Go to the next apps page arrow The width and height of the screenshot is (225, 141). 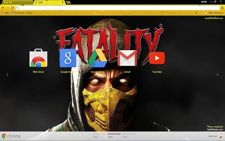pos(218,74)
